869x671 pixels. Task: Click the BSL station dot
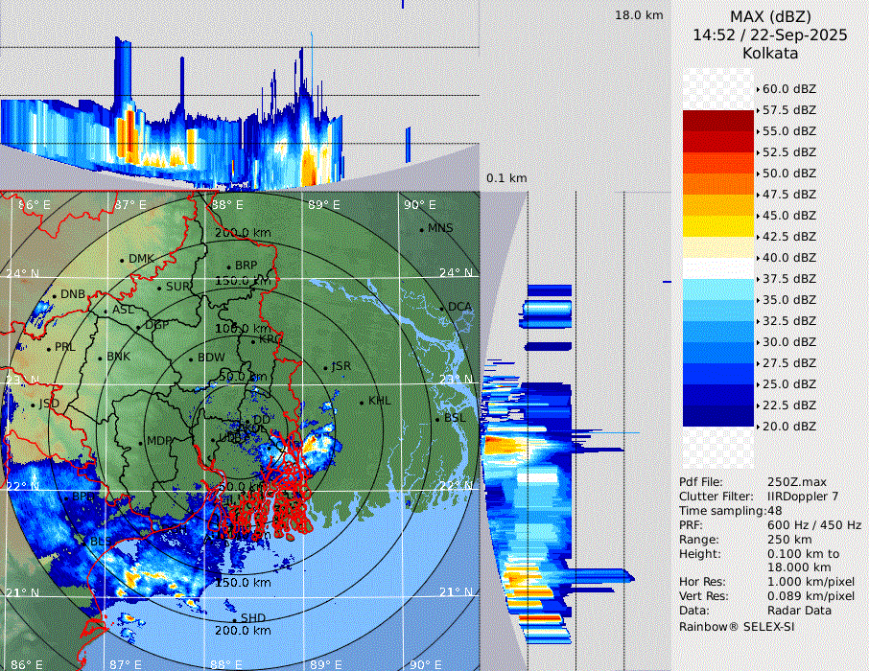[437, 420]
